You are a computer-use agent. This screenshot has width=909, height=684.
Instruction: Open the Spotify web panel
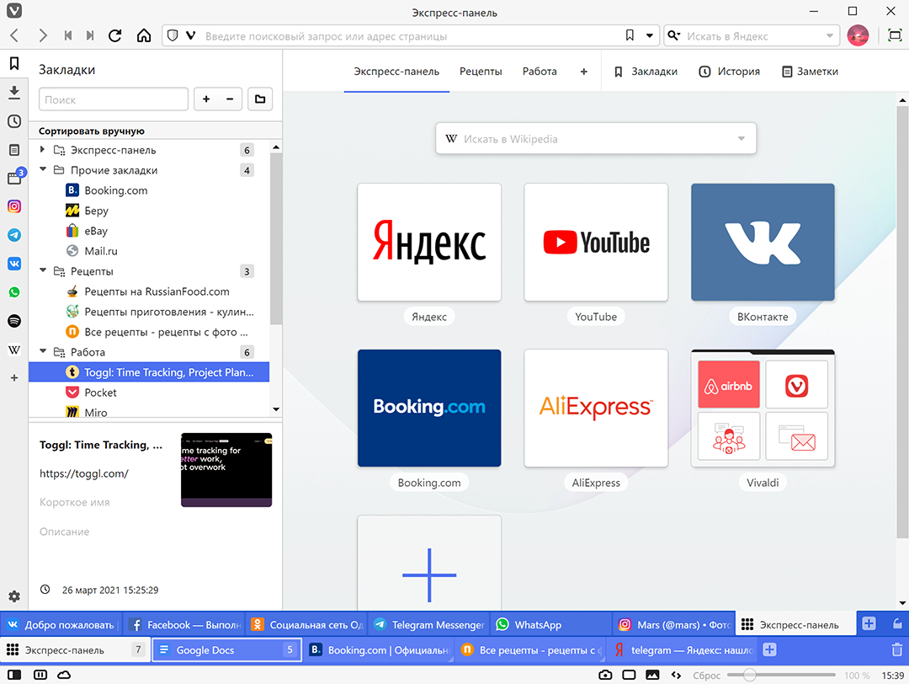pyautogui.click(x=14, y=321)
